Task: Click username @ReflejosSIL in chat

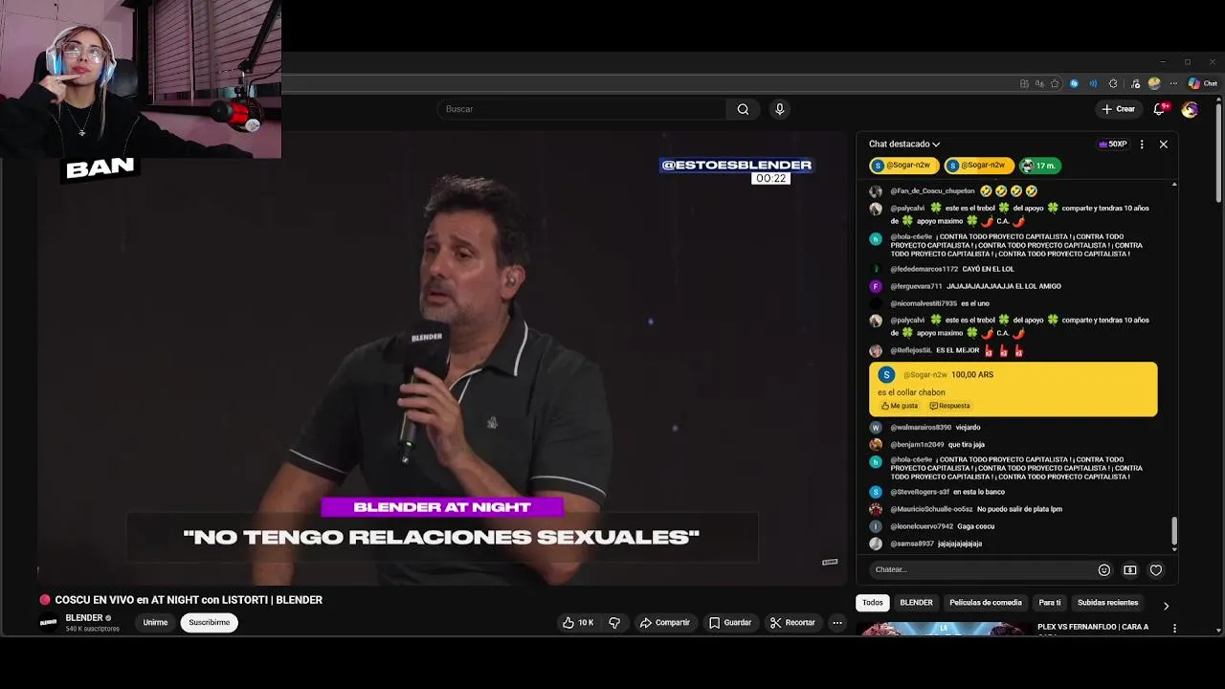Action: (911, 350)
